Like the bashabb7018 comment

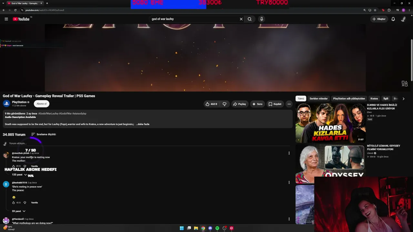[x=14, y=203]
